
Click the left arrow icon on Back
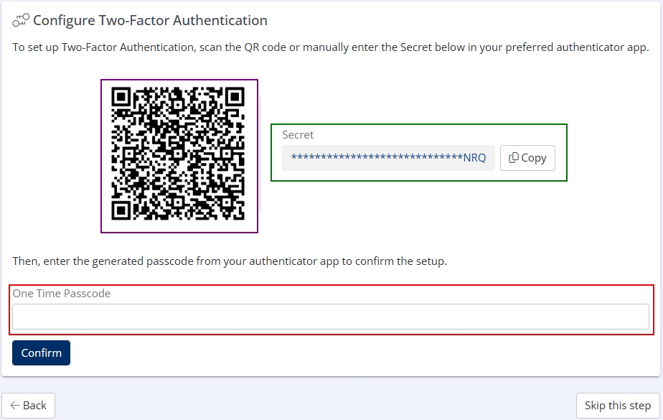[15, 406]
